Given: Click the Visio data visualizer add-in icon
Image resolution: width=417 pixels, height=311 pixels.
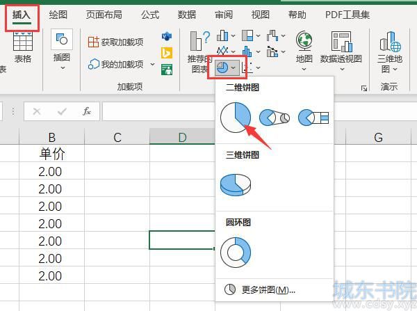Looking at the screenshot, I should tap(167, 36).
